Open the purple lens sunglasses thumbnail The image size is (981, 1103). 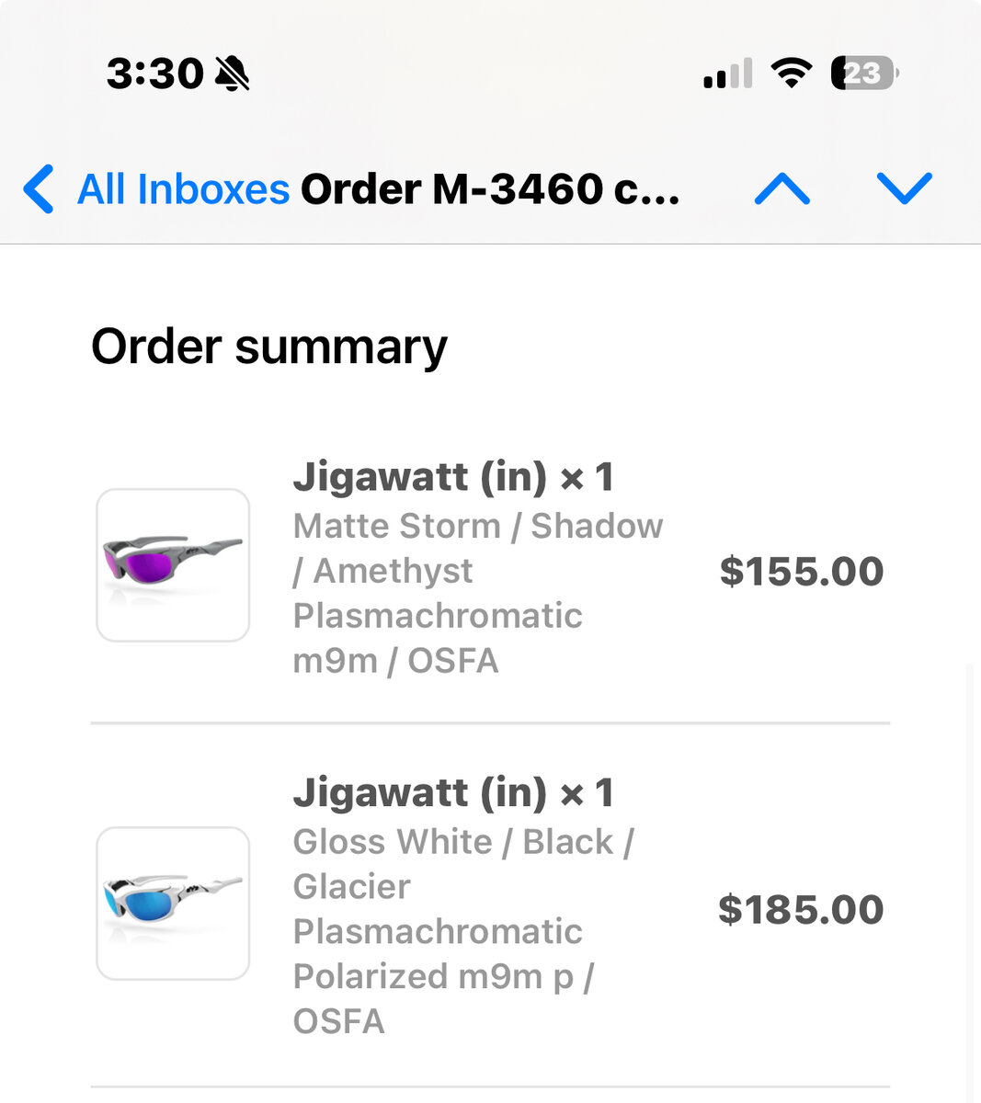173,565
